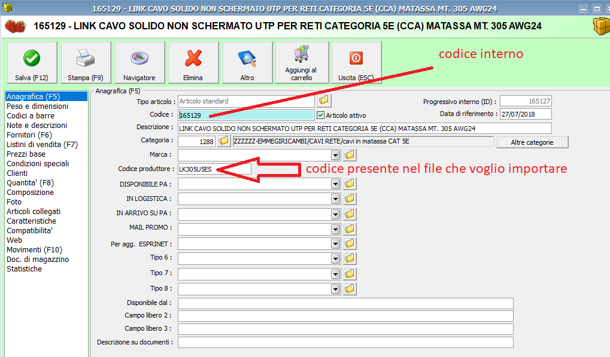Click the Data di riferimento field
The image size is (610, 357).
[526, 114]
